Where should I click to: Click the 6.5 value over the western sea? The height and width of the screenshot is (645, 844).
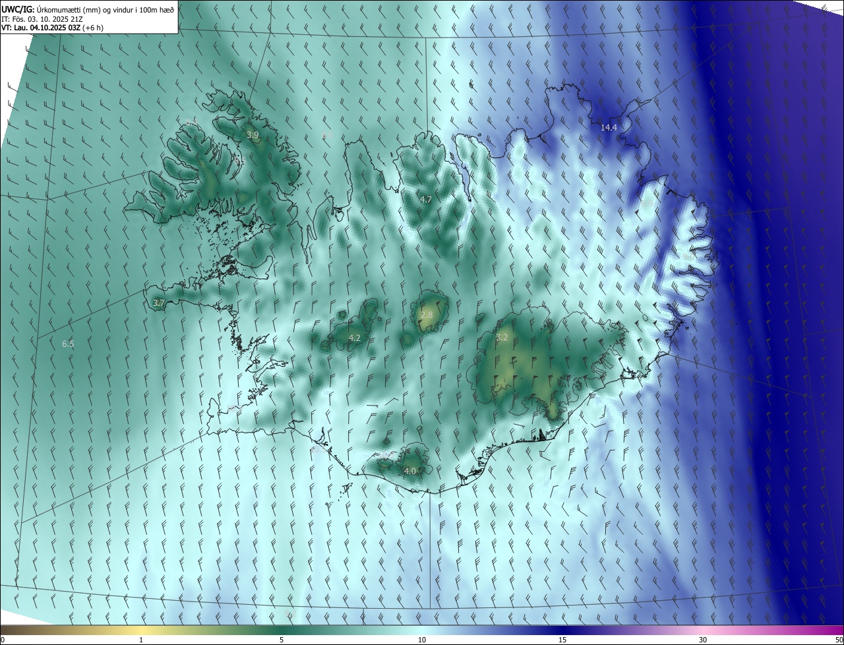pyautogui.click(x=68, y=344)
